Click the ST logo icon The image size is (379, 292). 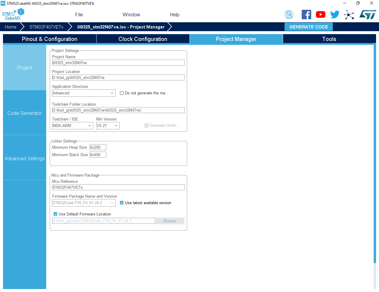[368, 15]
